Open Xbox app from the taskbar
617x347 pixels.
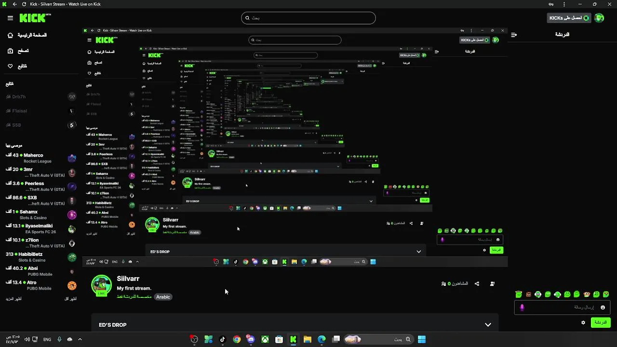pyautogui.click(x=265, y=339)
